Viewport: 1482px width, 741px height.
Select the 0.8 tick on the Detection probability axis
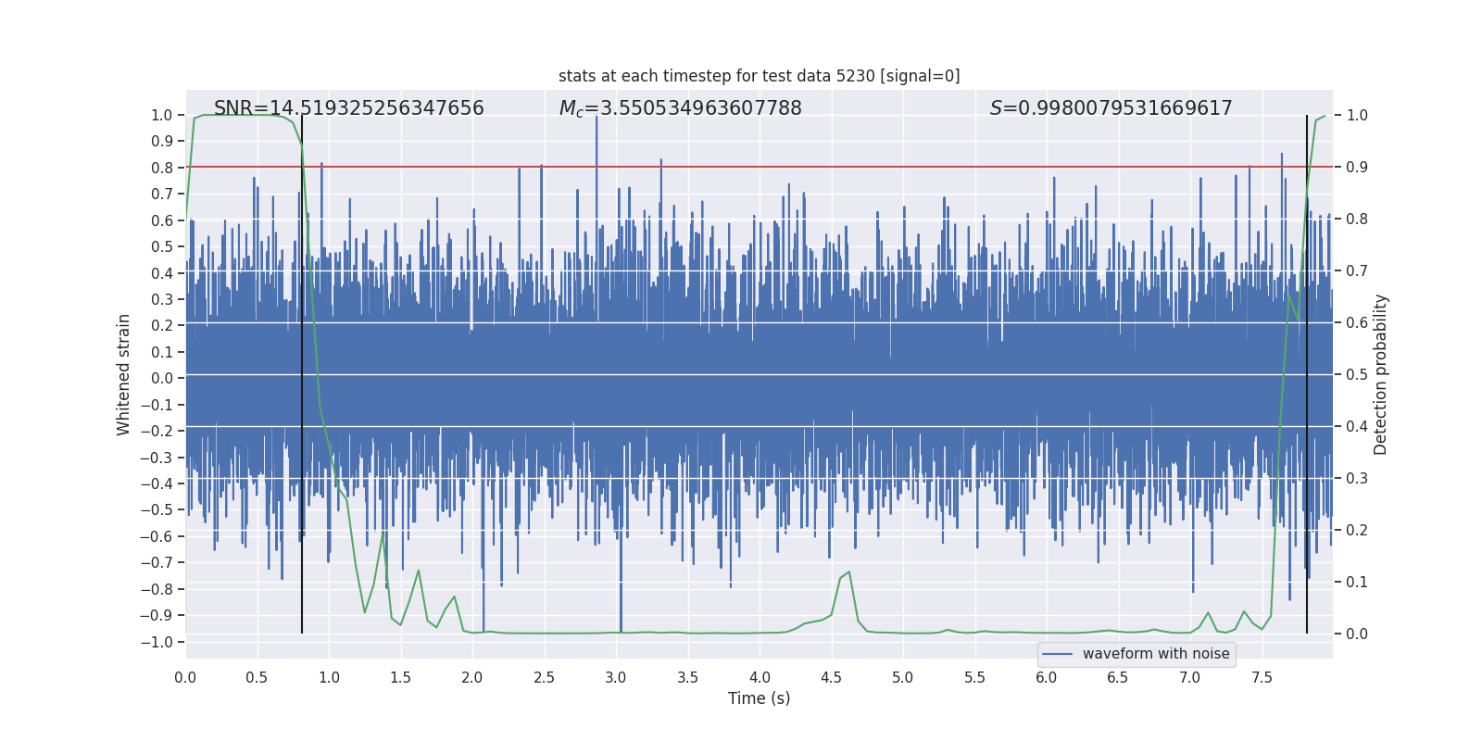[x=1357, y=220]
